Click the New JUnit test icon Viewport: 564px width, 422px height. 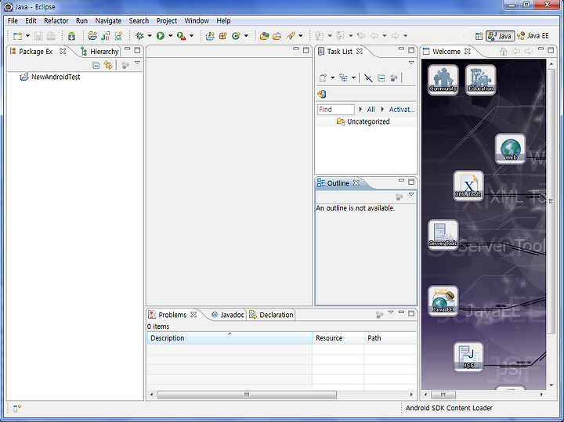pos(106,35)
